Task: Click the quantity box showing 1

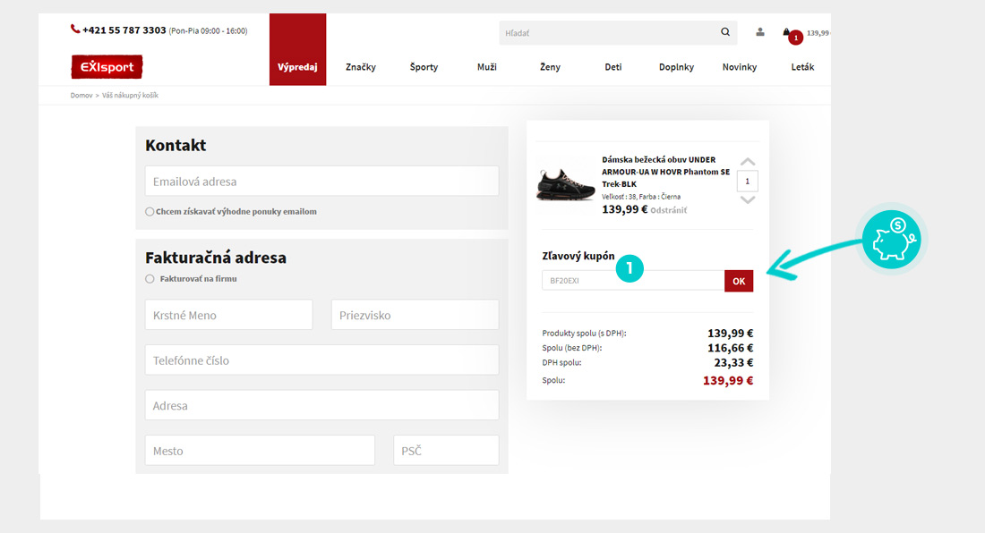Action: (748, 182)
